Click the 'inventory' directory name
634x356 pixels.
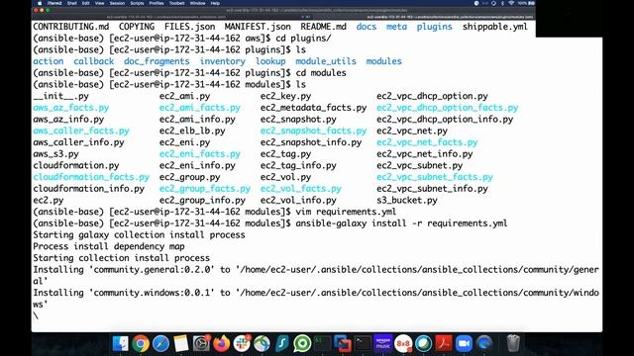[222, 61]
